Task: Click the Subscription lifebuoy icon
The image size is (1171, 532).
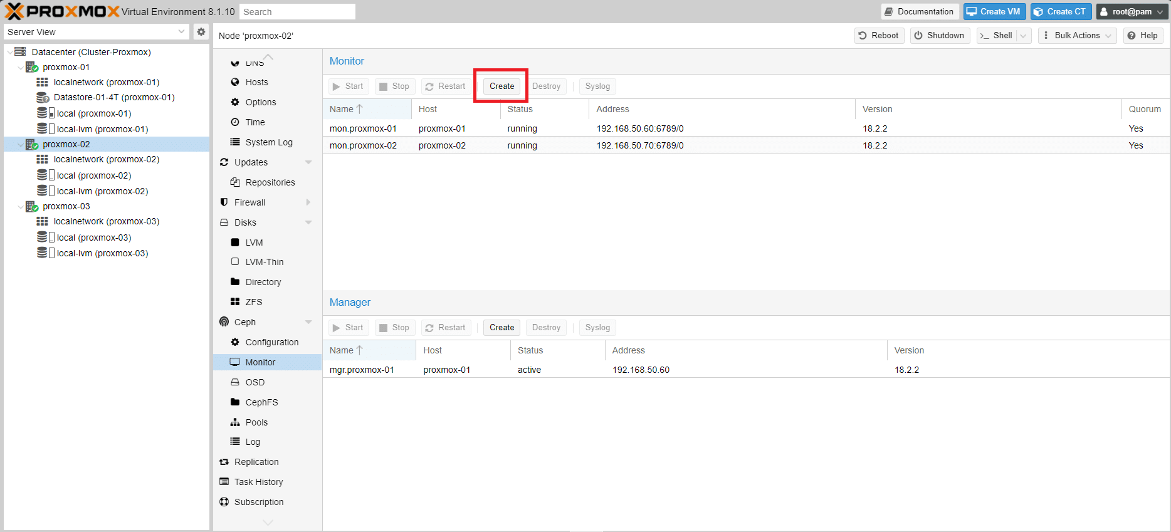Action: (x=224, y=502)
